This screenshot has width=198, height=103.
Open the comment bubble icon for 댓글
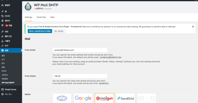(2, 25)
